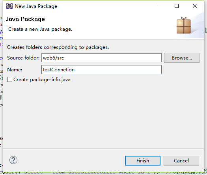Click the "Create package-info.java" label text
Image resolution: width=207 pixels, height=175 pixels.
(42, 80)
